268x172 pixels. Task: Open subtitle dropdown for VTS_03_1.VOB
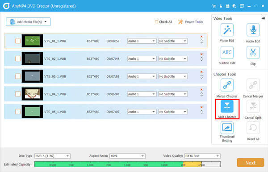point(173,76)
